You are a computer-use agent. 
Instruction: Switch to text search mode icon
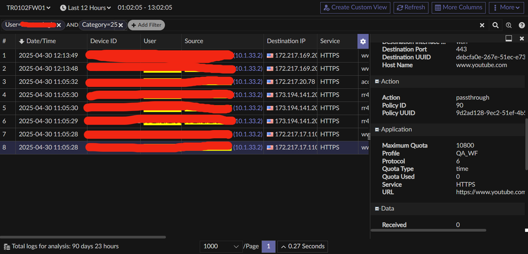click(508, 25)
